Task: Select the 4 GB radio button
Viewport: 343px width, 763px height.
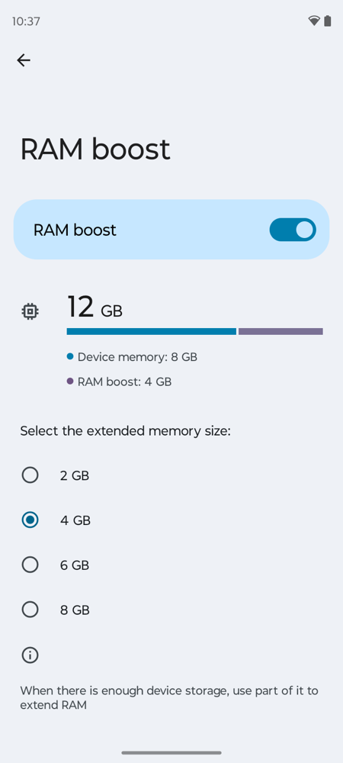Action: [30, 520]
